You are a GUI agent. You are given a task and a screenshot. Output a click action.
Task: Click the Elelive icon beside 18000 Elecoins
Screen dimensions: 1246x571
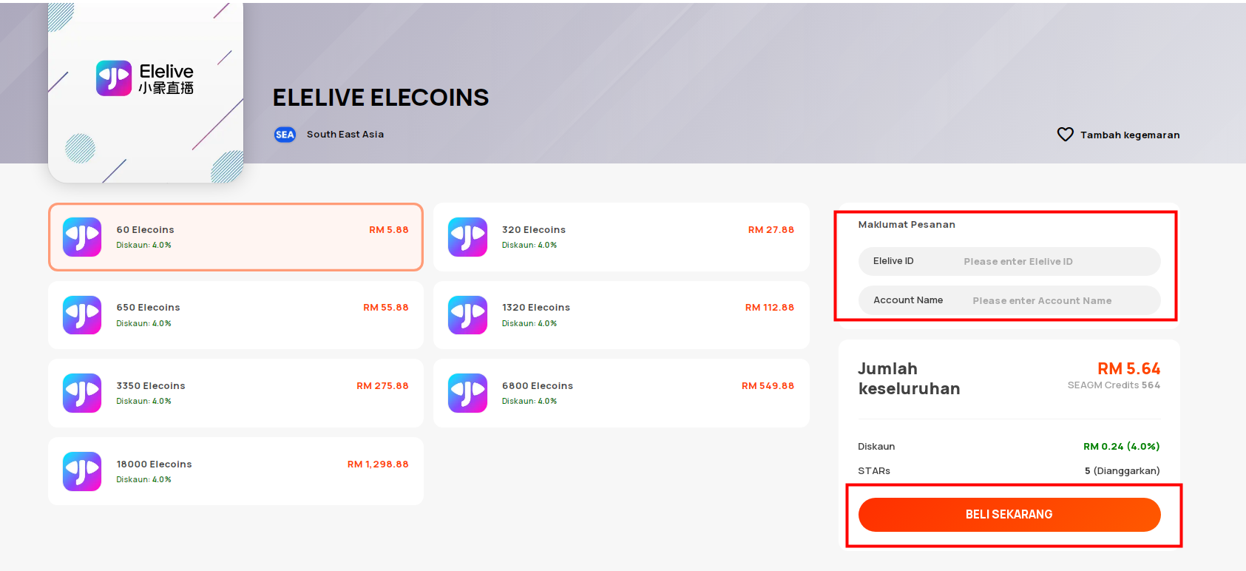click(x=82, y=471)
